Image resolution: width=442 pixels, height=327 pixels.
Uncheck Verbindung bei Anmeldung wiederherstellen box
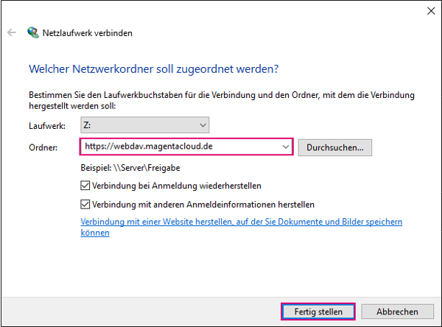click(x=85, y=186)
